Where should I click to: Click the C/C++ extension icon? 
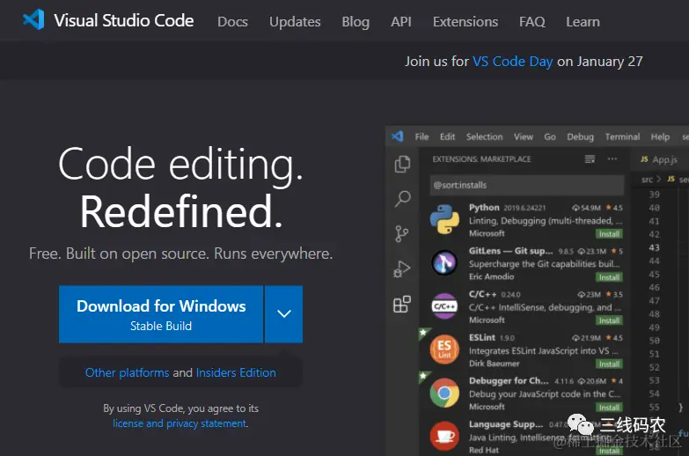point(444,306)
